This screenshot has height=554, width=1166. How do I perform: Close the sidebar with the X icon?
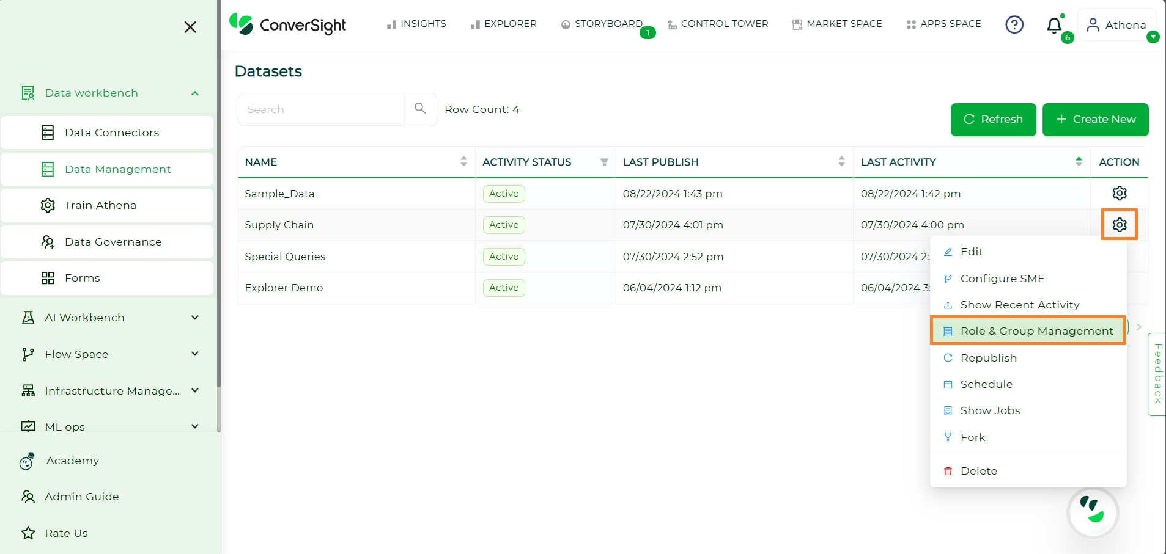point(190,27)
